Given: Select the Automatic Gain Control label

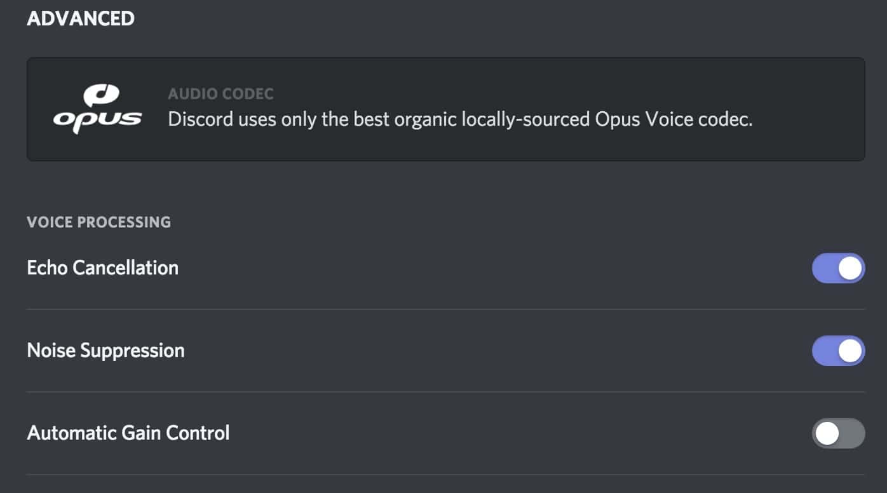Looking at the screenshot, I should [128, 433].
